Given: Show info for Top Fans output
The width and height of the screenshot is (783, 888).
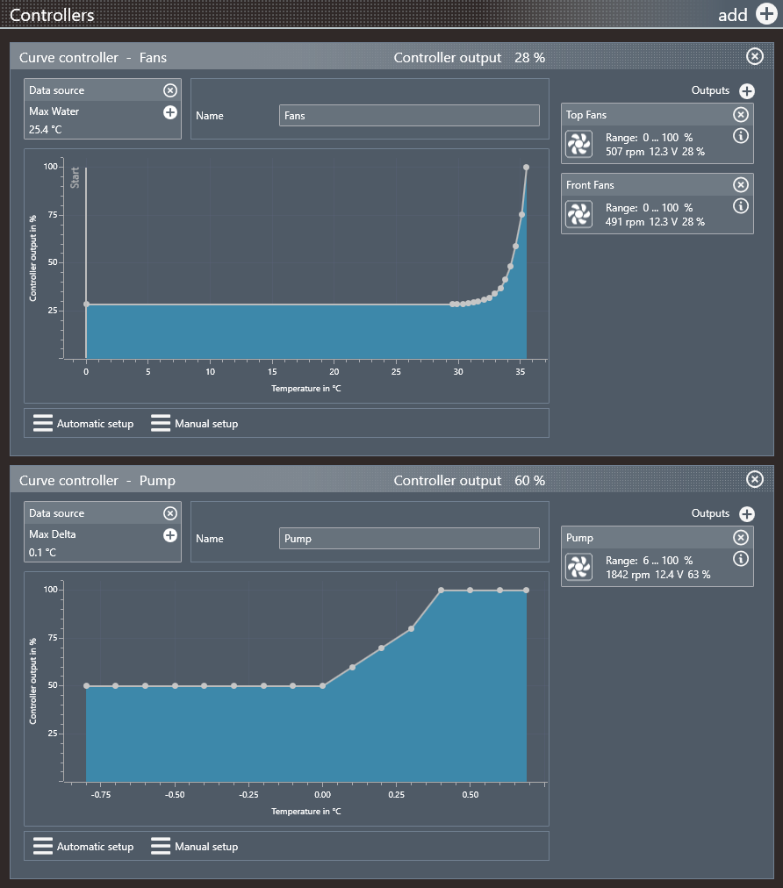Looking at the screenshot, I should pos(741,136).
